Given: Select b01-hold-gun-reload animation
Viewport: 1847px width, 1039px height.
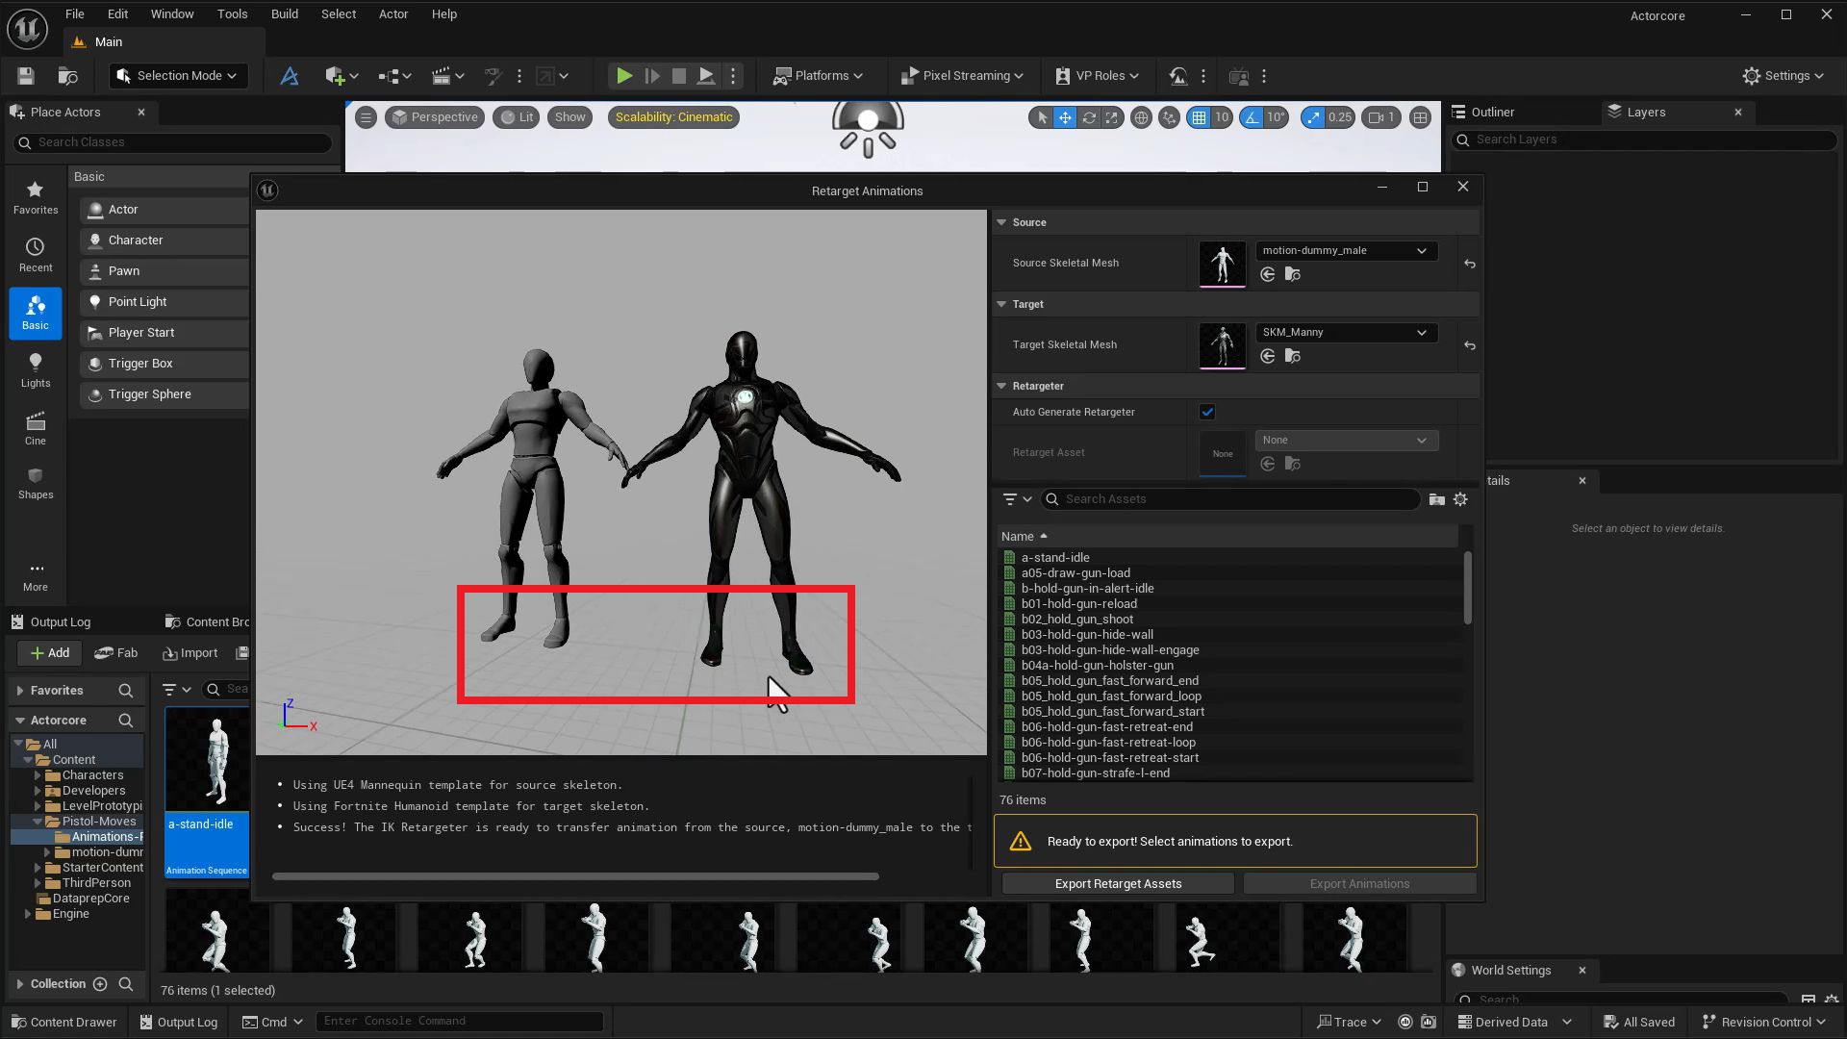Looking at the screenshot, I should tap(1078, 604).
